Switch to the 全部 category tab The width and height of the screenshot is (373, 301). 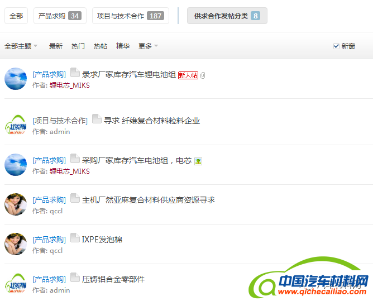coord(16,16)
